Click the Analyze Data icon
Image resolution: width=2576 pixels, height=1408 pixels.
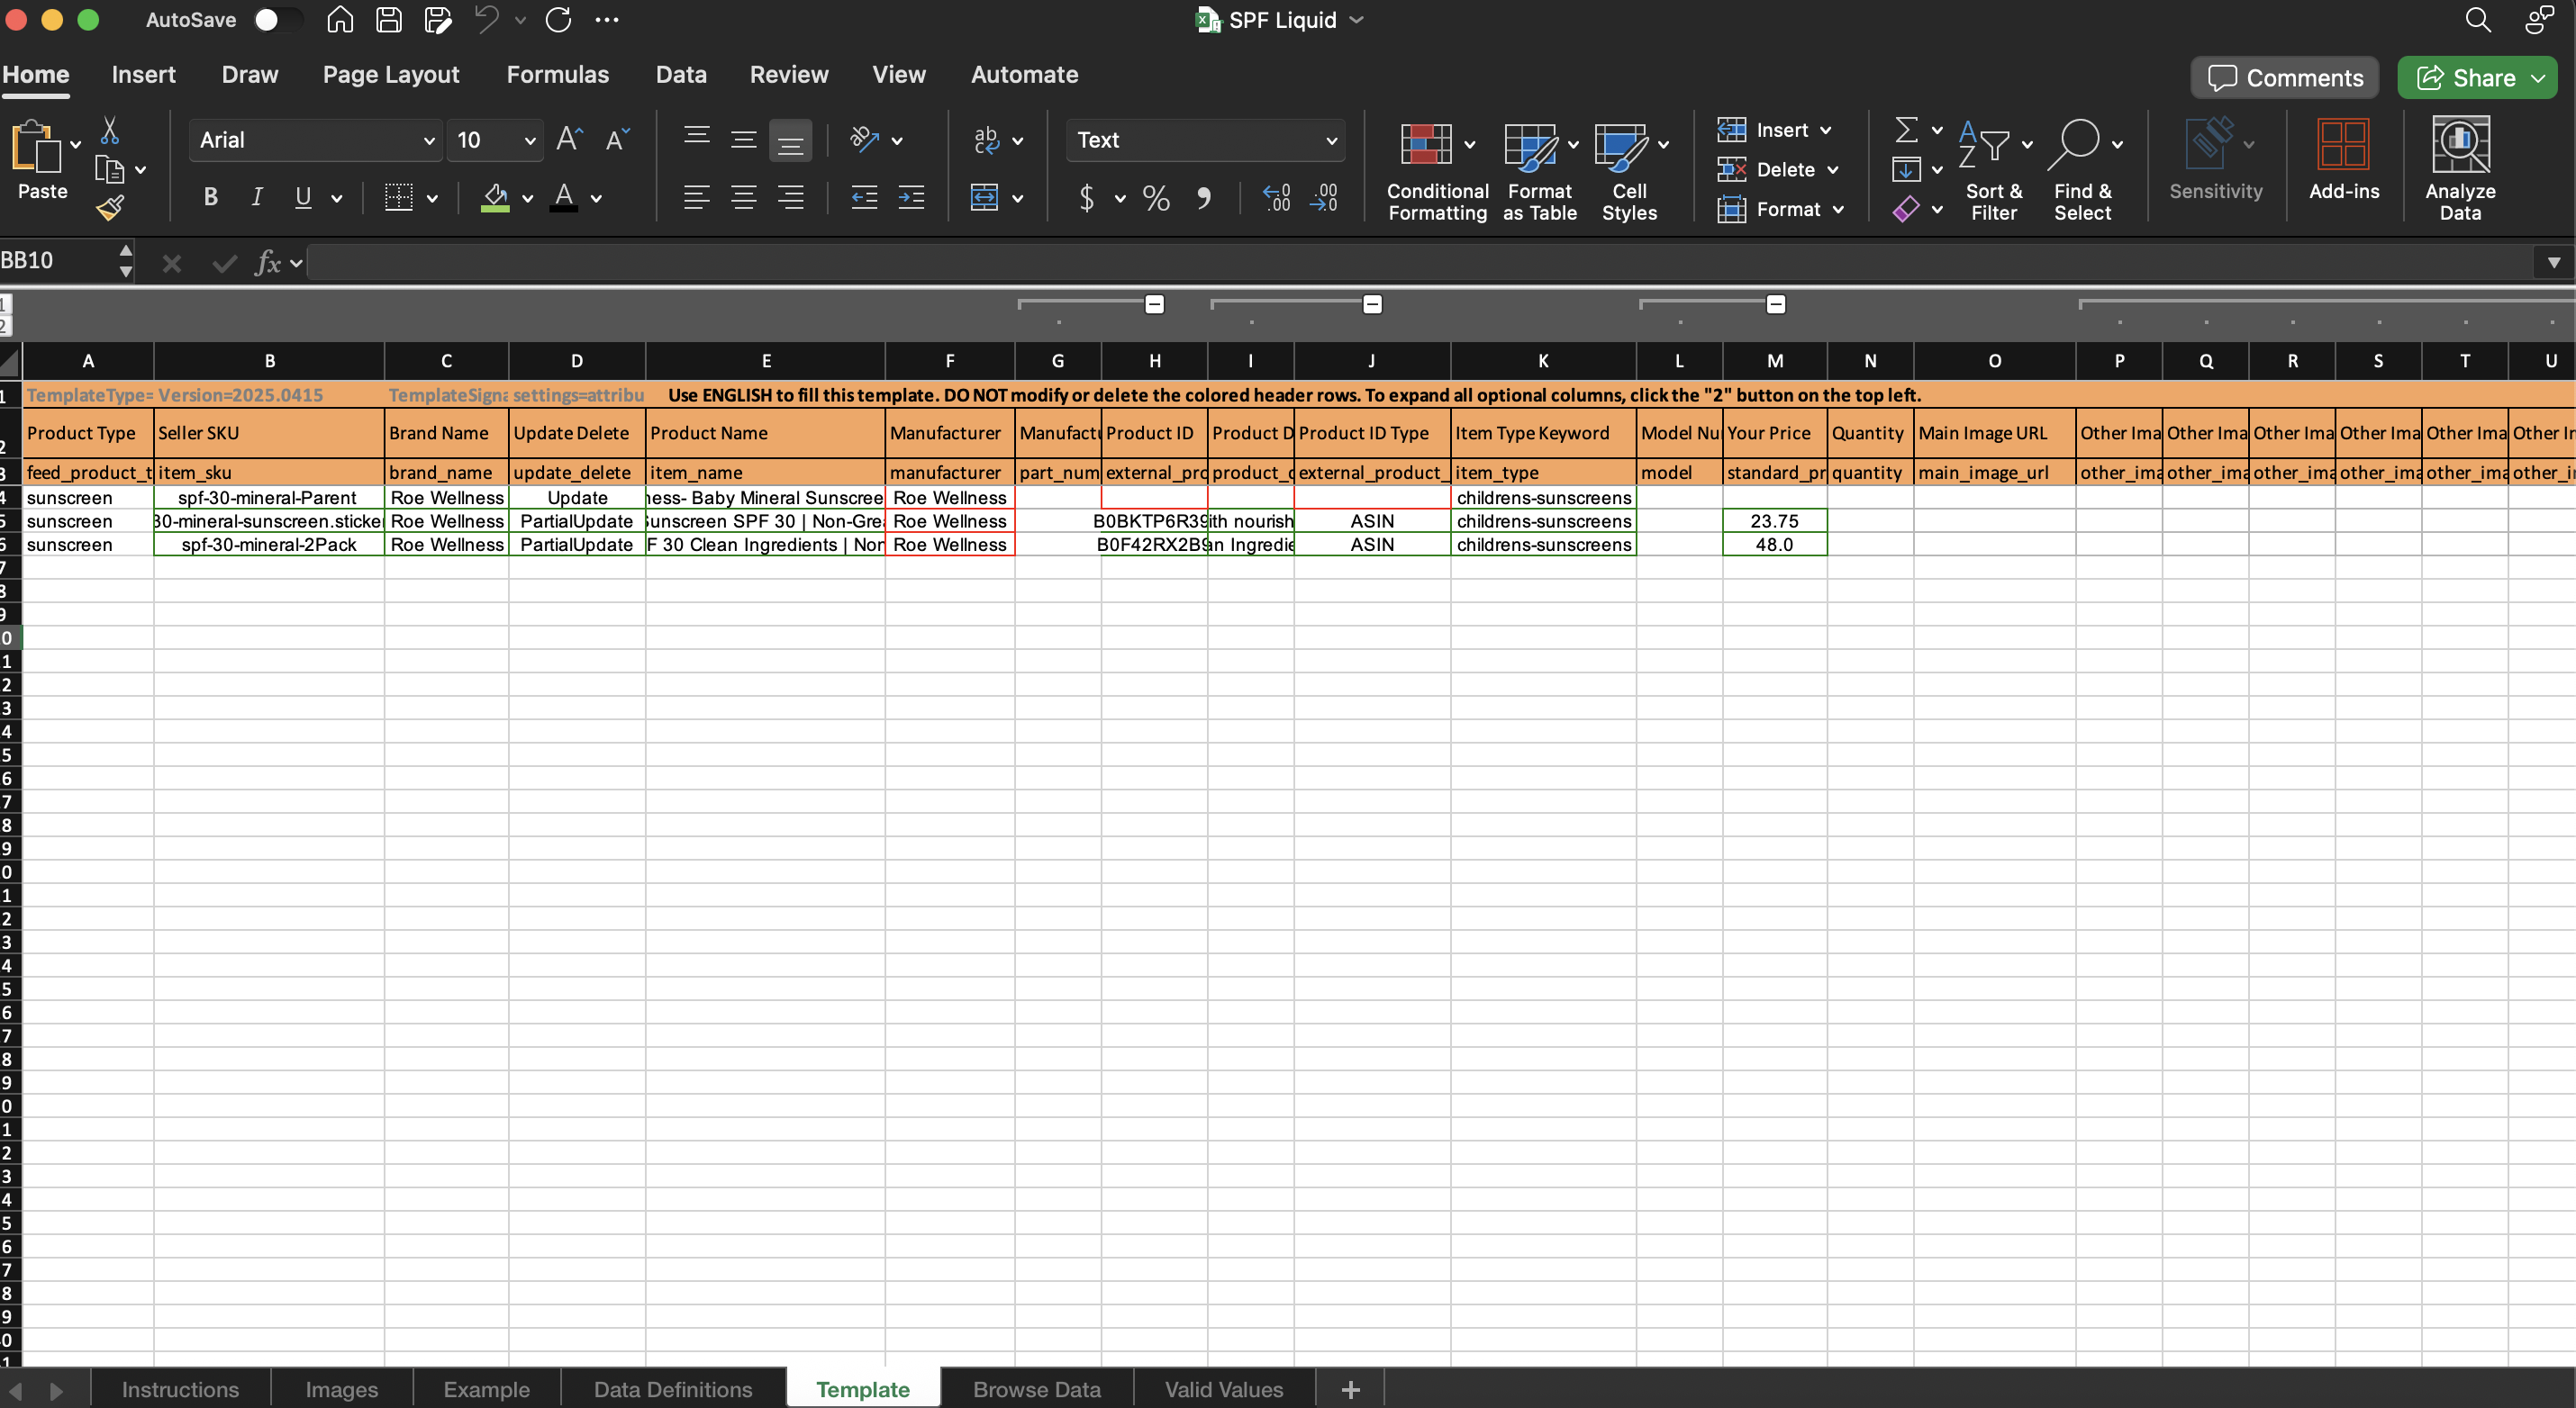coord(2460,167)
